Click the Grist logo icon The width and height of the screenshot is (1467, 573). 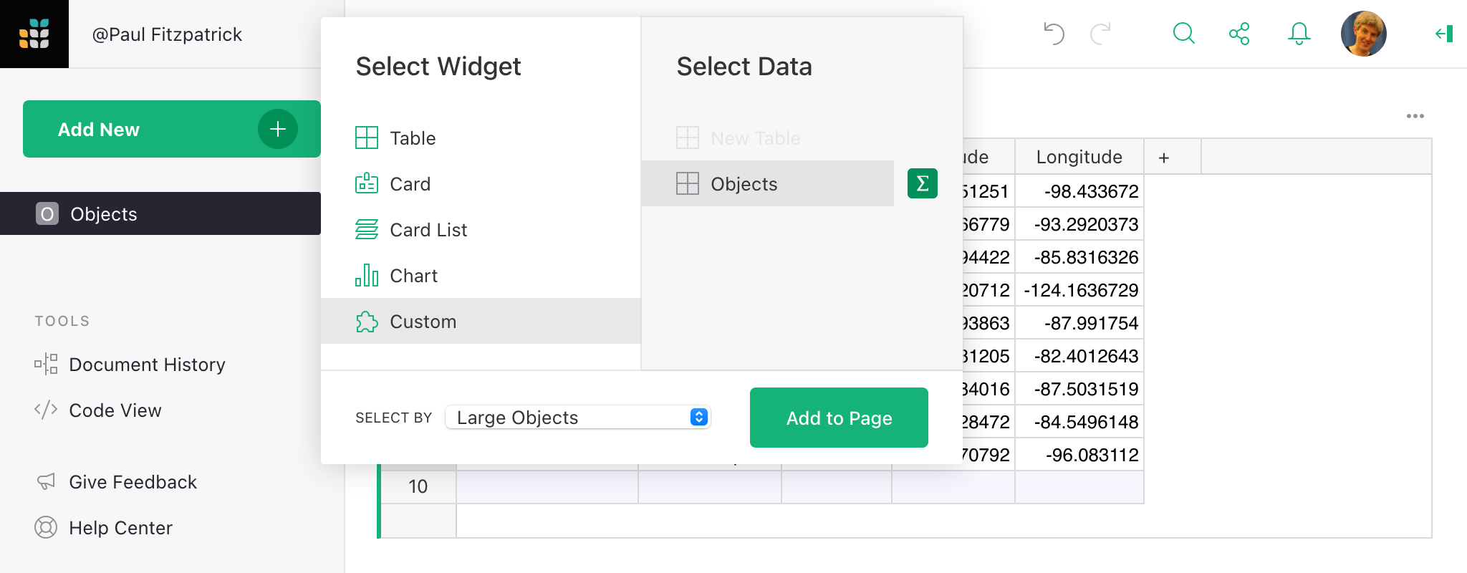(x=34, y=34)
